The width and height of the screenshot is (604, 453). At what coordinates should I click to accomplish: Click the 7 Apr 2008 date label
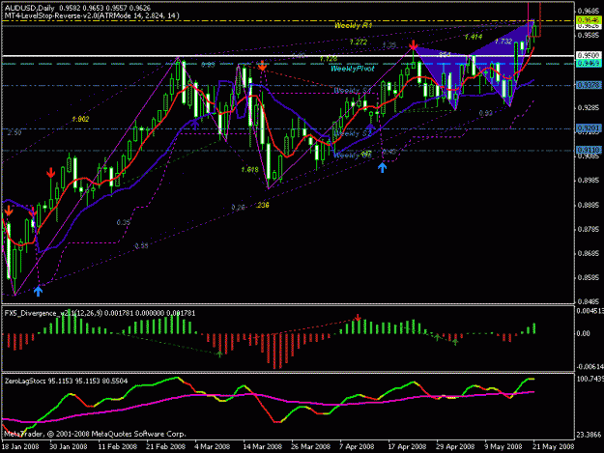357,446
